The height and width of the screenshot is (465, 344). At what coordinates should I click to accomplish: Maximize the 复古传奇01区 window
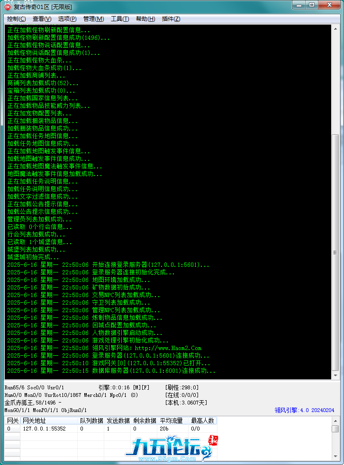click(312, 5)
